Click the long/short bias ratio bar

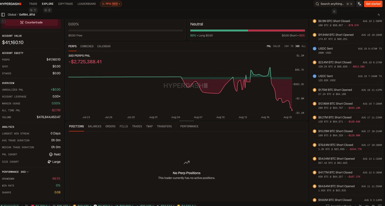point(247,30)
